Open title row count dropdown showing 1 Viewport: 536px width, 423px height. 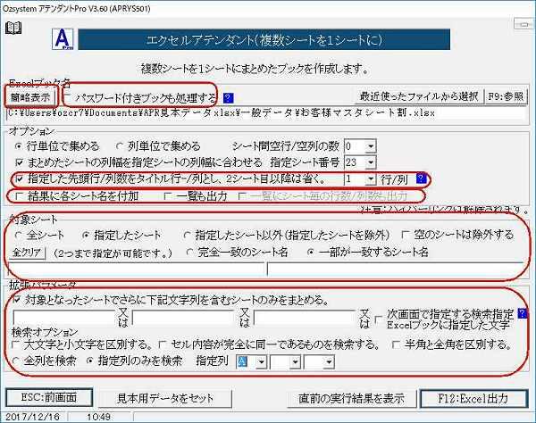[371, 178]
